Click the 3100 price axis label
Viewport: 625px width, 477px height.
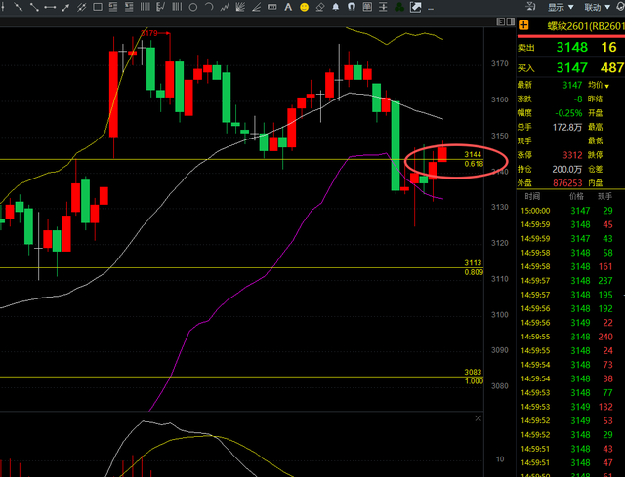tap(500, 314)
